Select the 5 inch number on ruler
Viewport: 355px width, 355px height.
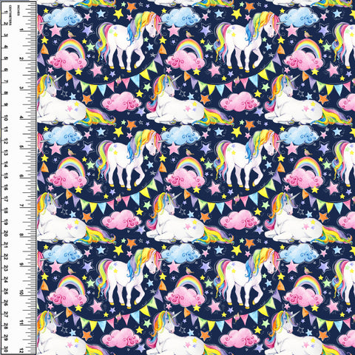pyautogui.click(x=21, y=147)
